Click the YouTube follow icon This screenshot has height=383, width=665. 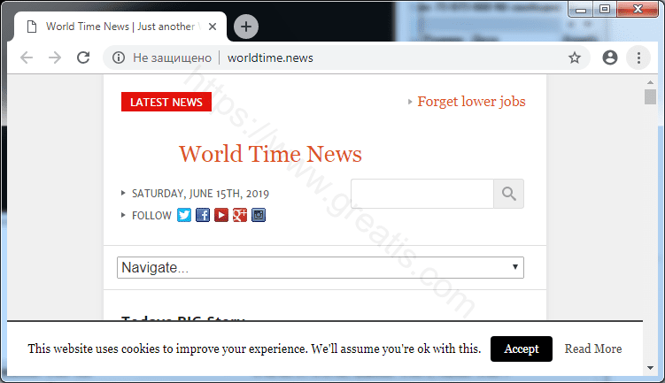221,215
